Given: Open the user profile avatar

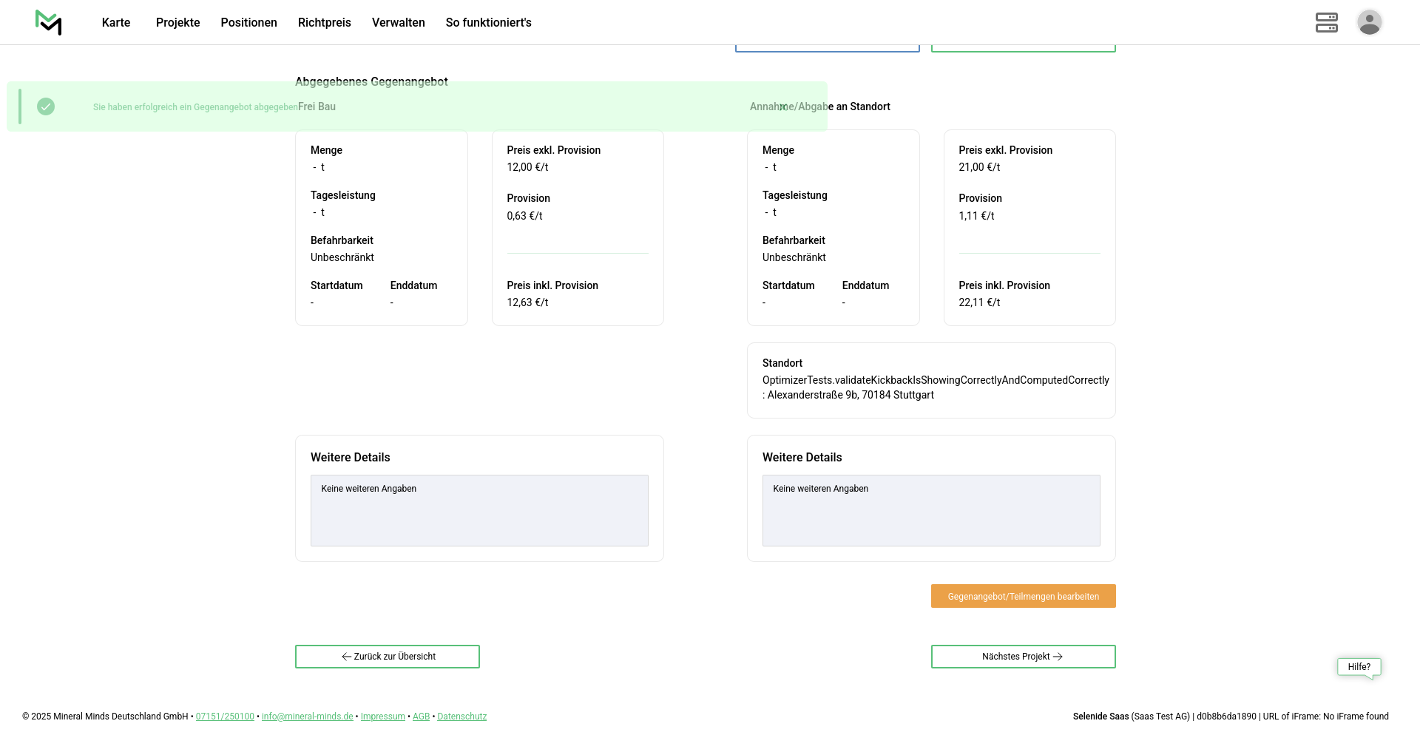Looking at the screenshot, I should click(1369, 22).
